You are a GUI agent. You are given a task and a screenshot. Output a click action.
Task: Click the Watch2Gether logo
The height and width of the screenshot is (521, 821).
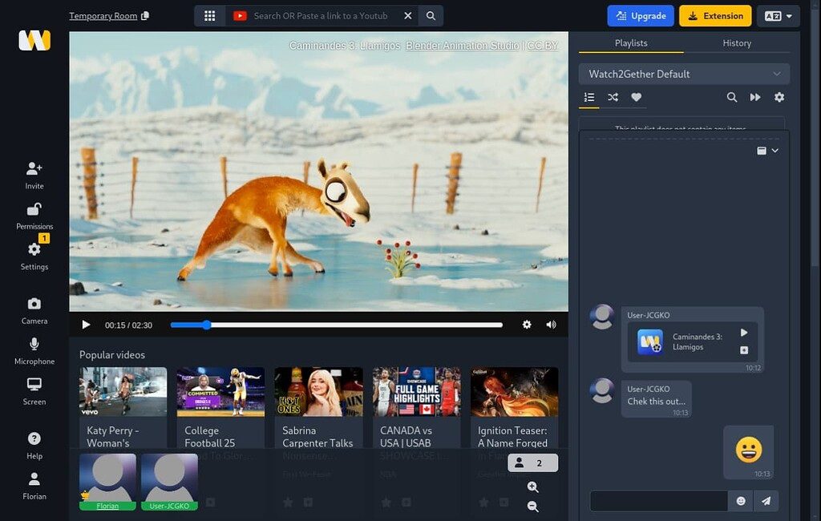34,40
